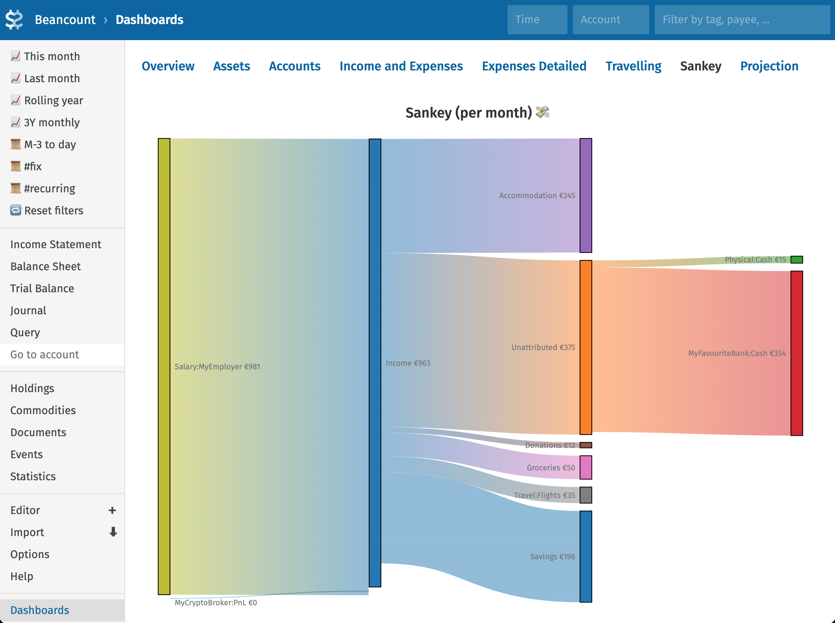The width and height of the screenshot is (835, 623).
Task: Open the Import page
Action: coord(27,532)
